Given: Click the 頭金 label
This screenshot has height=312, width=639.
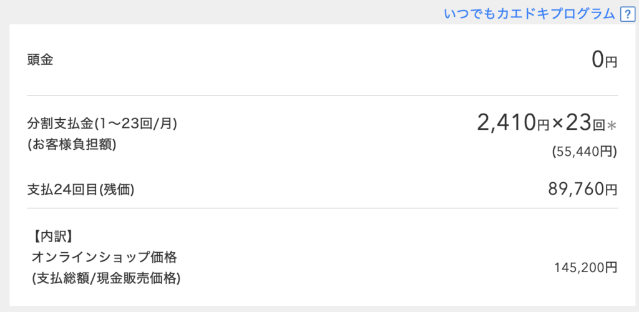Looking at the screenshot, I should [41, 61].
